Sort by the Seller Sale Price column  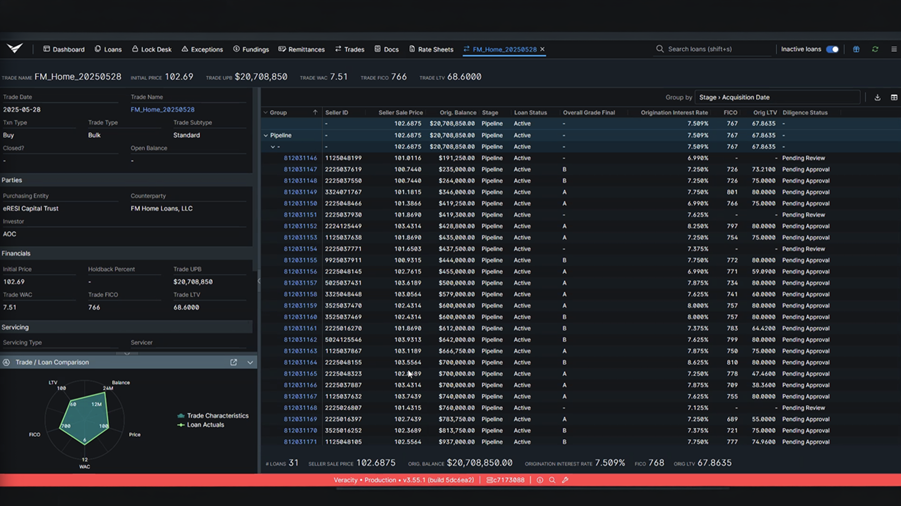click(401, 113)
